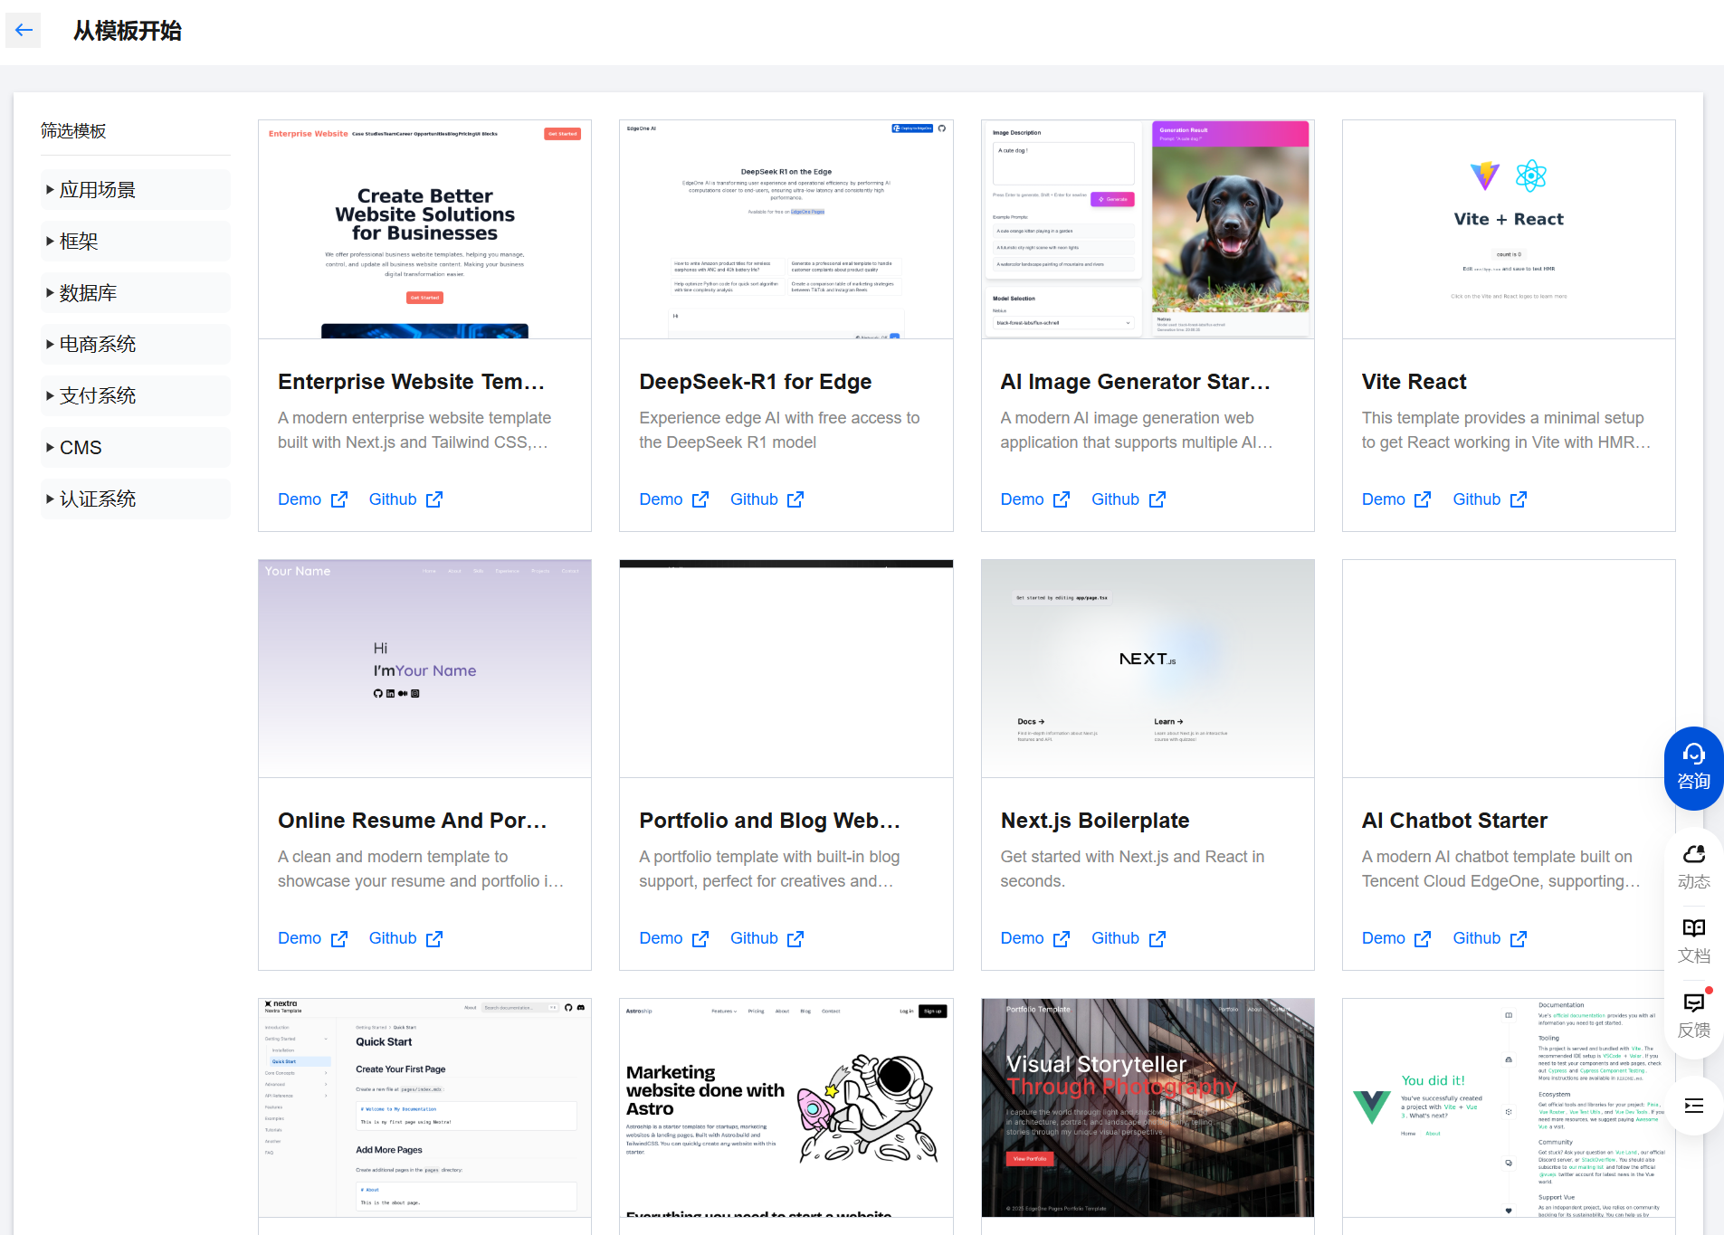Select the Nextra Quick Start docs thumbnail
Image resolution: width=1724 pixels, height=1235 pixels.
pyautogui.click(x=424, y=1108)
